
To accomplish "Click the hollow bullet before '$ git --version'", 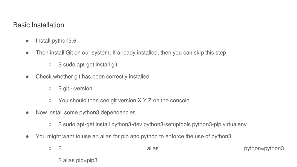I will pos(50,89).
